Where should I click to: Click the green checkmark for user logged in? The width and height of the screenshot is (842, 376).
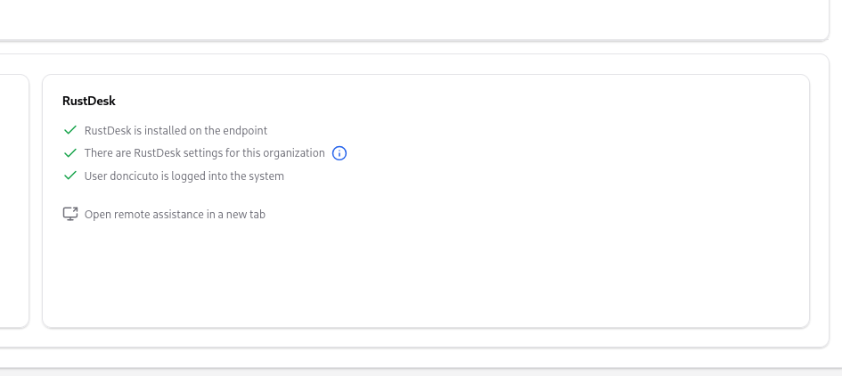click(x=70, y=176)
